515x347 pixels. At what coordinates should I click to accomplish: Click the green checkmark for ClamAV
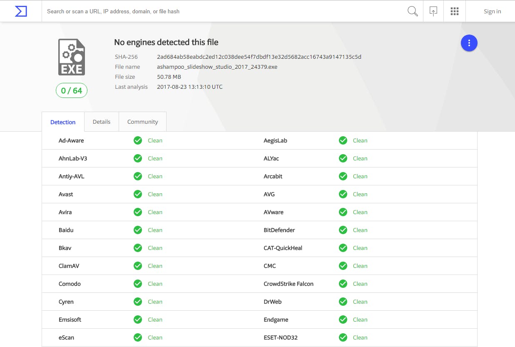[x=138, y=266]
